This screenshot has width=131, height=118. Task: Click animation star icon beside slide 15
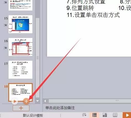(6, 25)
